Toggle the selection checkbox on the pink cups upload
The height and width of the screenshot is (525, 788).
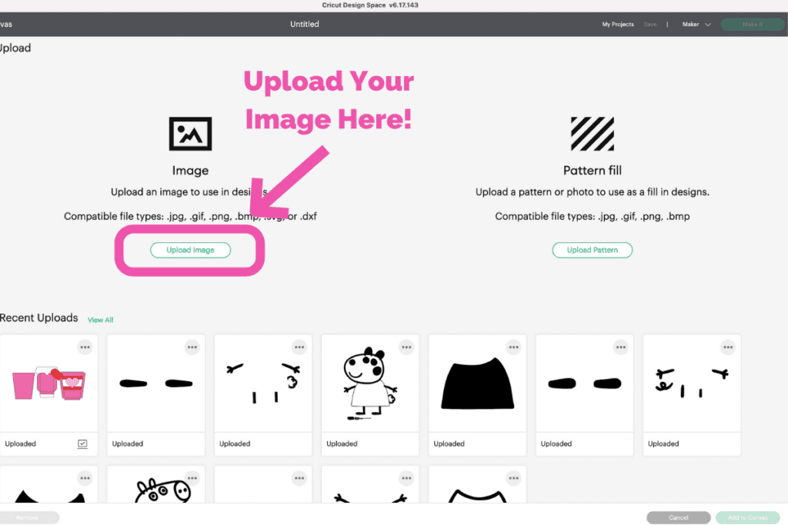(x=82, y=444)
